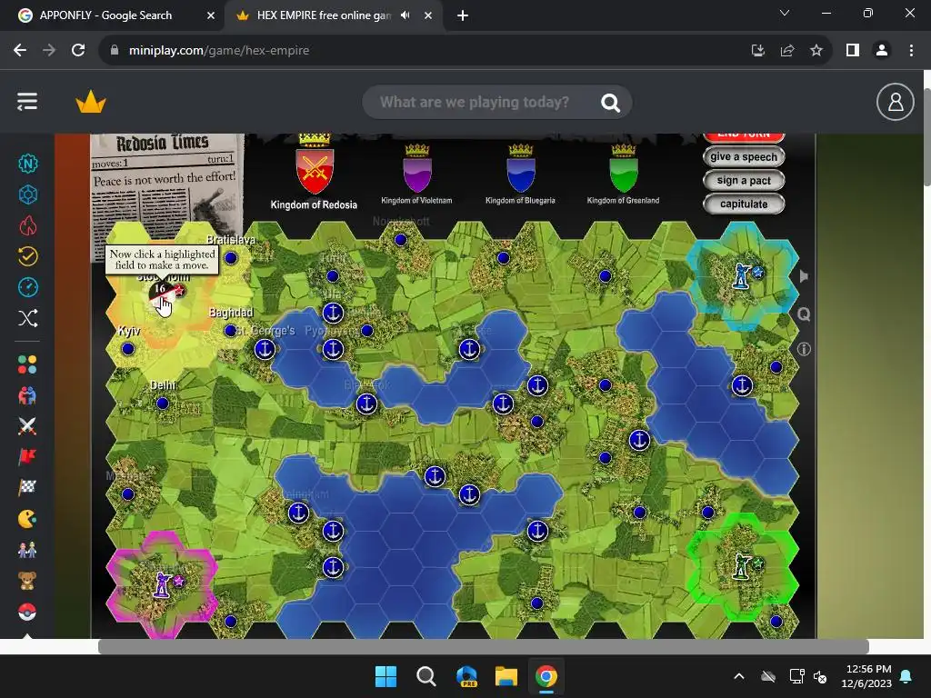Open the crossed swords category icon
The width and height of the screenshot is (931, 698).
tap(27, 425)
